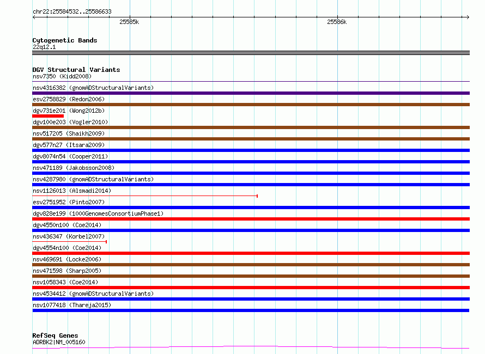Image resolution: width=485 pixels, height=354 pixels.
Task: Select variant label nsv471189 (Jakobsson2008)
Action: pyautogui.click(x=74, y=168)
